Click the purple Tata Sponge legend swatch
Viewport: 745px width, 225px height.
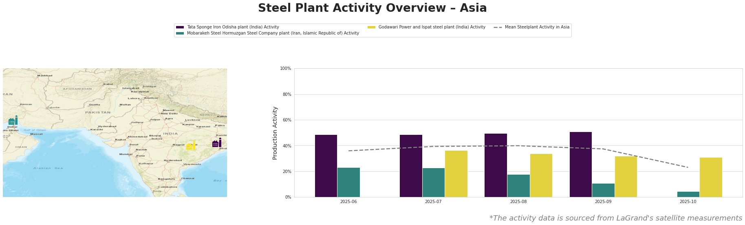pos(180,27)
